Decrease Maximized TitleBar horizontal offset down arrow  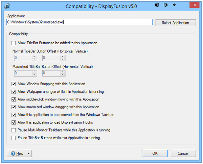pyautogui.click(x=34, y=74)
